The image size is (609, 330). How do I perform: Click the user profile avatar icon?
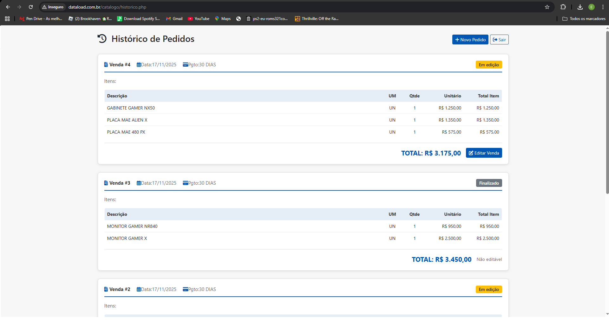click(x=592, y=7)
